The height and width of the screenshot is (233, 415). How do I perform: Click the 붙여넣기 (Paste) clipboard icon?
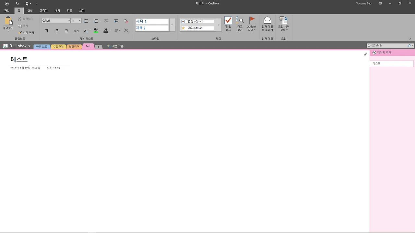(x=8, y=21)
